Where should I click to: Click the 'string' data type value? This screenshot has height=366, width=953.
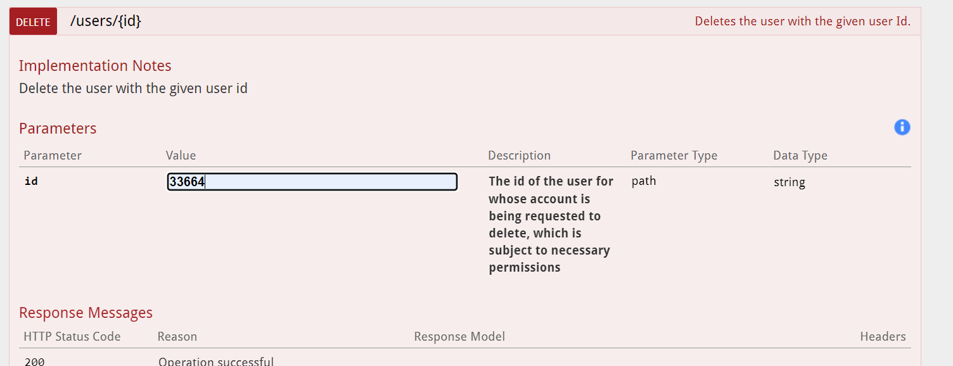coord(789,183)
